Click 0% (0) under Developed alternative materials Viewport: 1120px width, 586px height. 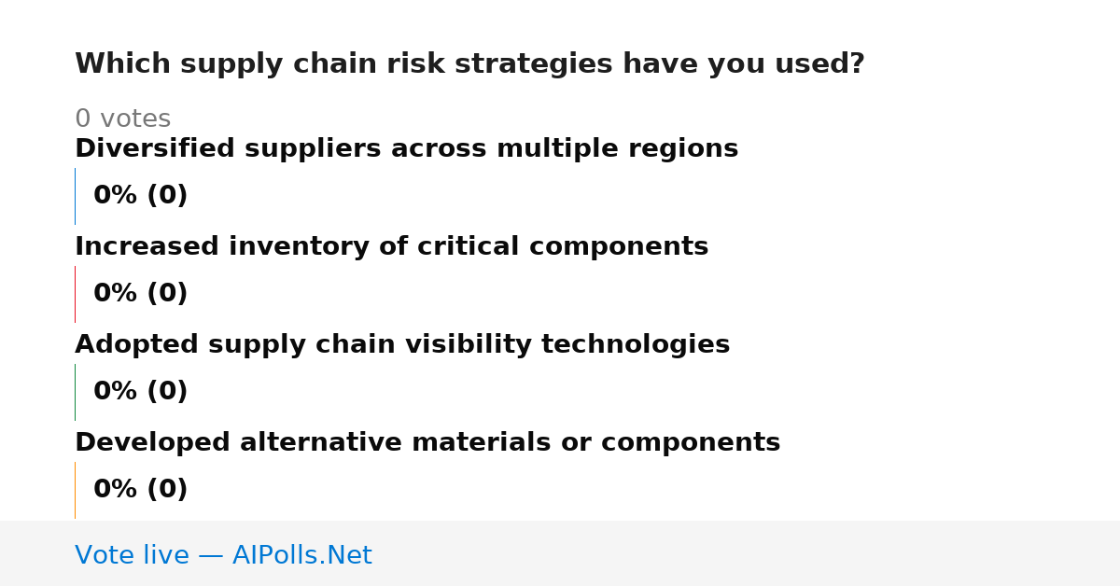(140, 490)
